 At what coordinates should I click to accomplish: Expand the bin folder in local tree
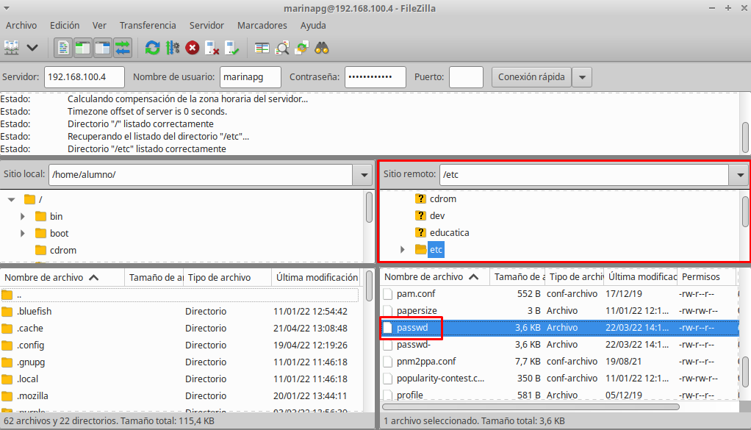click(22, 216)
